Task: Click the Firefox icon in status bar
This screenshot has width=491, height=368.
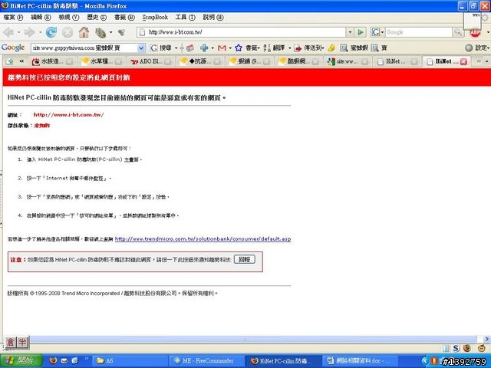Action: click(x=467, y=348)
